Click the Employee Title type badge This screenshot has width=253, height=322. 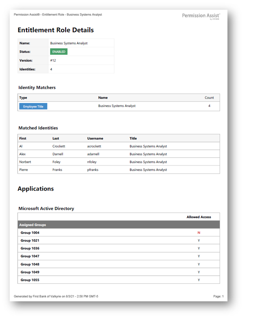(x=33, y=106)
